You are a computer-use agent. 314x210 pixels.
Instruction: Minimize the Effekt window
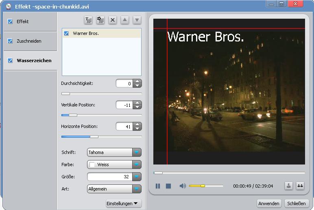[x=272, y=4]
